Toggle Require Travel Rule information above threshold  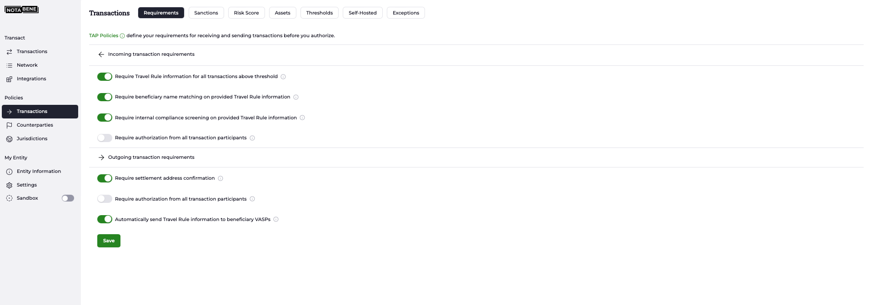105,77
